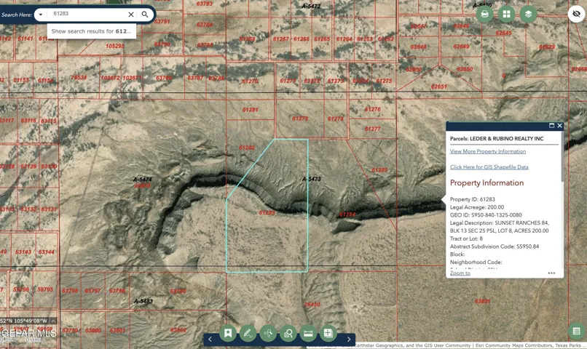The image size is (587, 349).
Task: Click the 'Property Information' heading
Action: (486, 182)
